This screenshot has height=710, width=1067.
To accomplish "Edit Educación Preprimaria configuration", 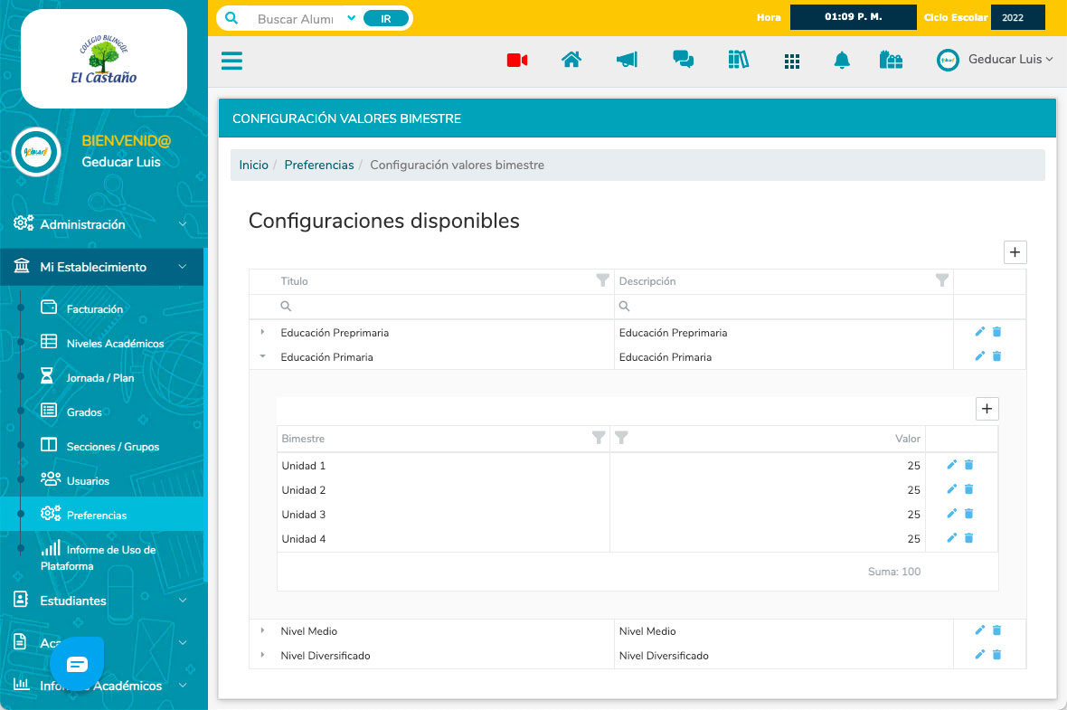I will coord(980,332).
